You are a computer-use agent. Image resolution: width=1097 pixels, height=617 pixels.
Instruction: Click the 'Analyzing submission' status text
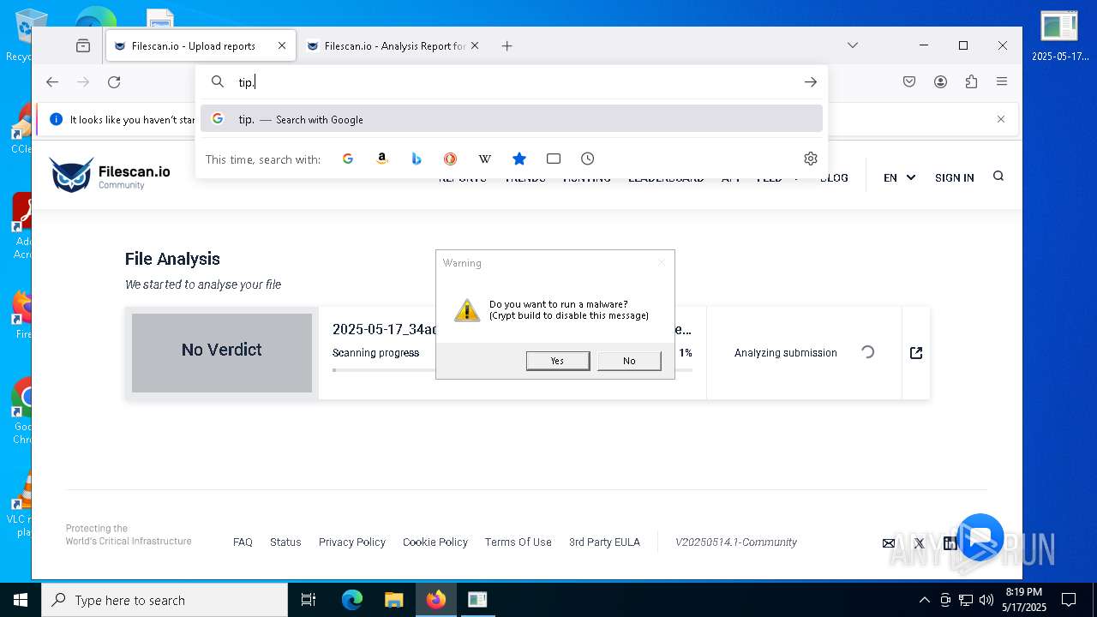[x=785, y=353]
